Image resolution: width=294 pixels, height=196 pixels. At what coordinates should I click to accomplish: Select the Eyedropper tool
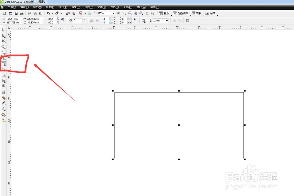(x=3, y=103)
